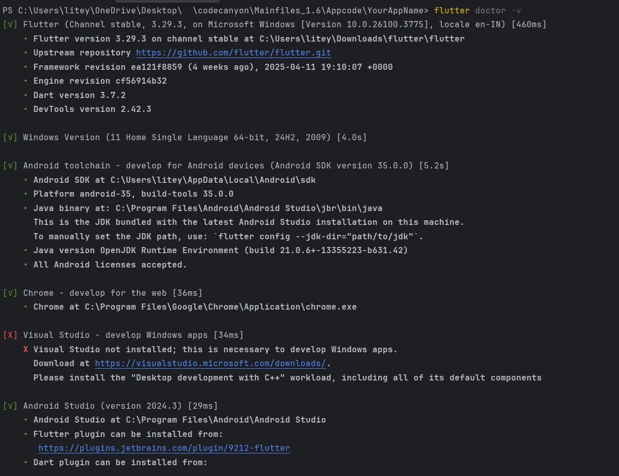Click the check mark beside Flutter channel stable
The image size is (619, 476).
tap(10, 25)
